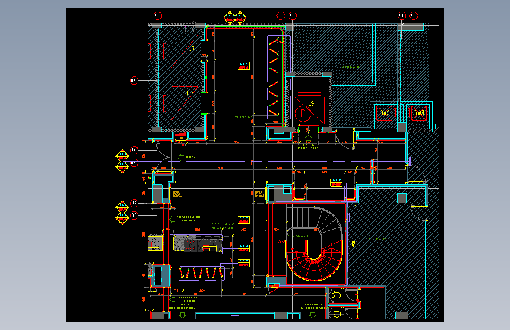Select the blue-grey block at lower left wall
The height and width of the screenshot is (330, 510).
[161, 276]
